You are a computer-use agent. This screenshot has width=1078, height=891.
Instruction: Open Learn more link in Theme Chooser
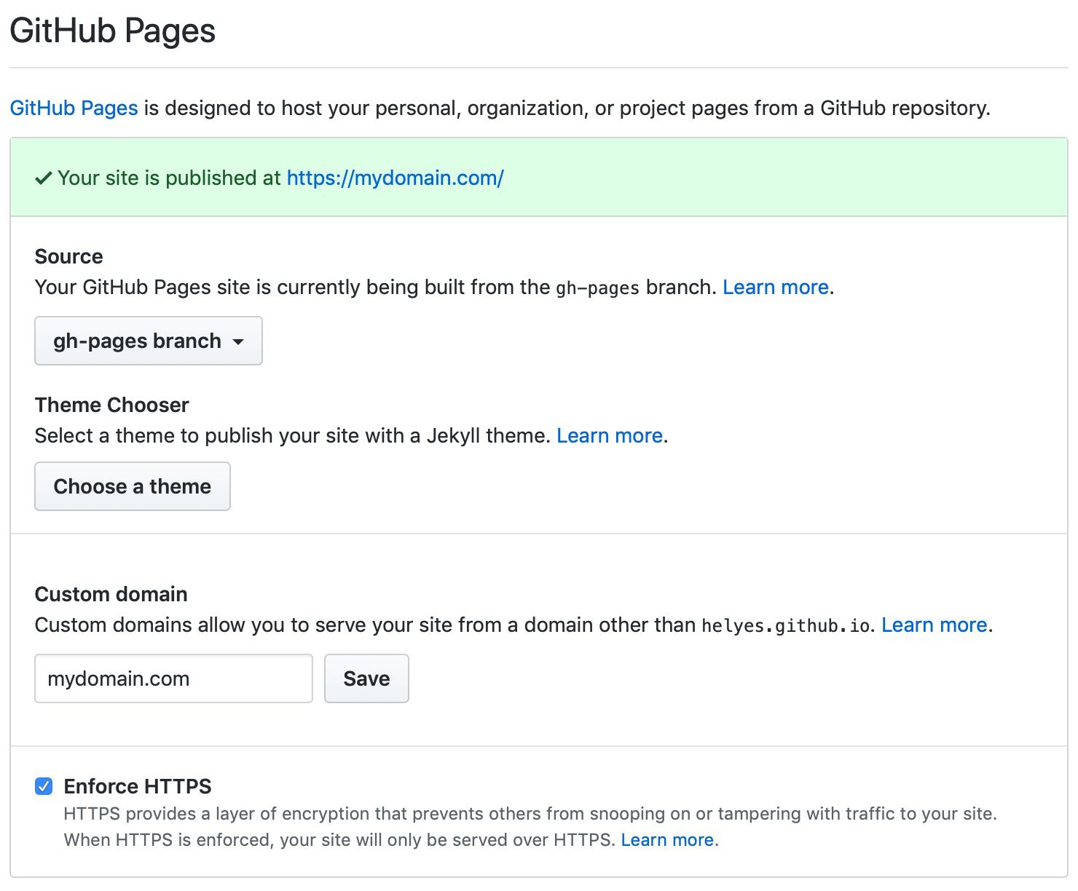click(x=610, y=435)
